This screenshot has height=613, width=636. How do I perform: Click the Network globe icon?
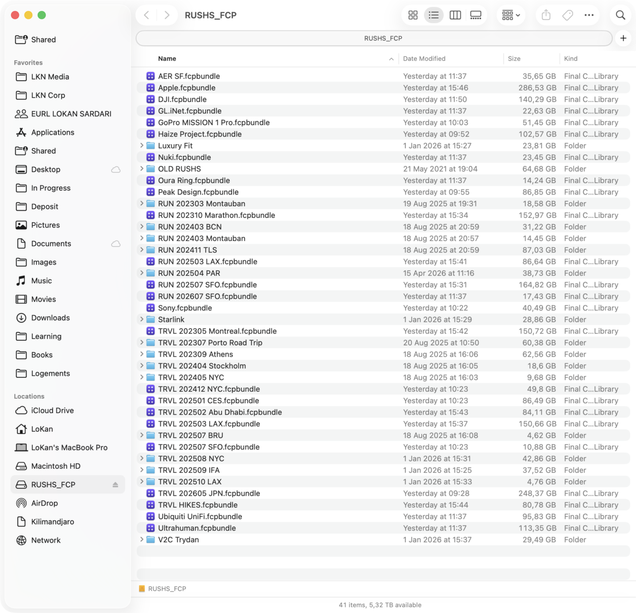coord(21,540)
